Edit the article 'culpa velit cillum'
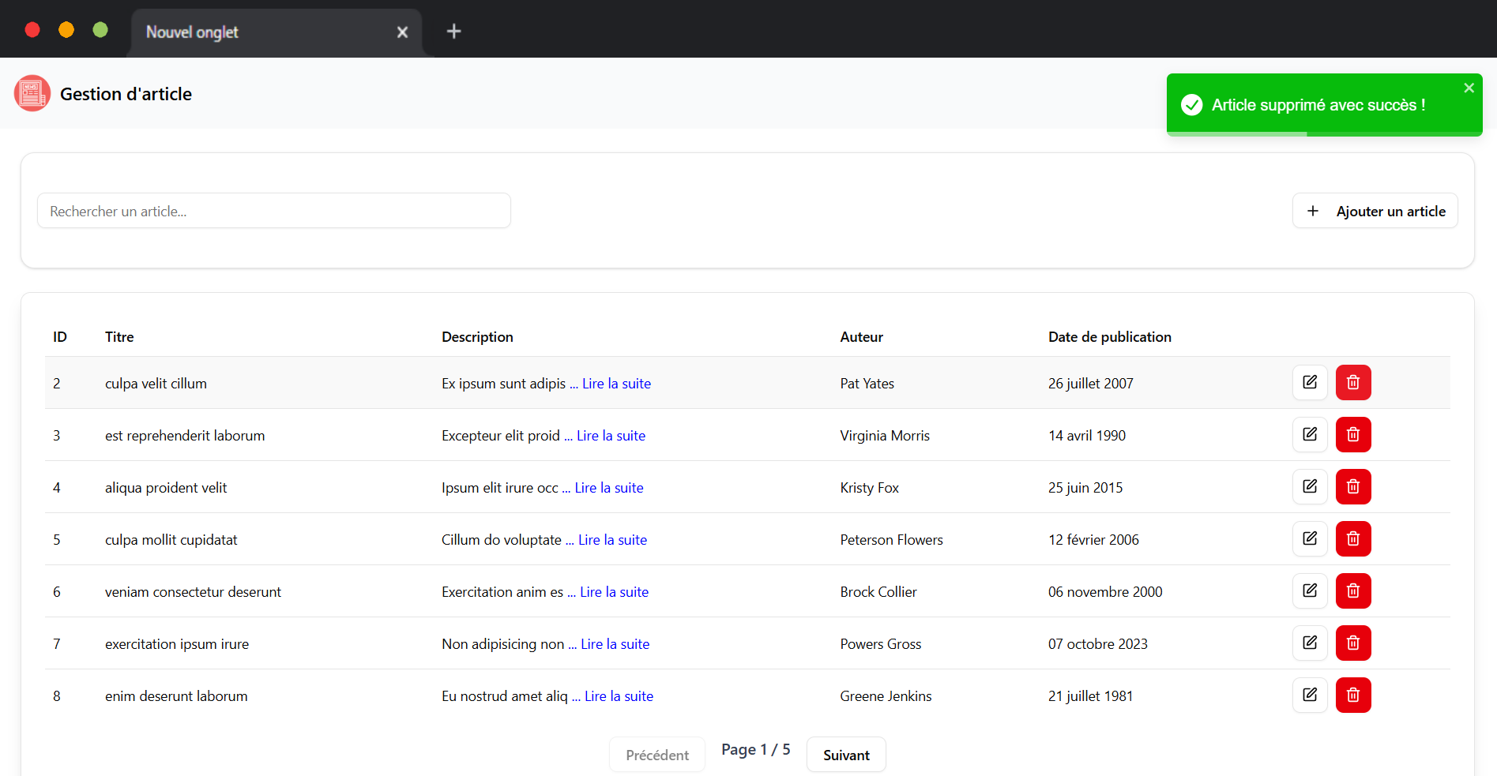Screen dimensions: 1497x776 pos(1309,383)
